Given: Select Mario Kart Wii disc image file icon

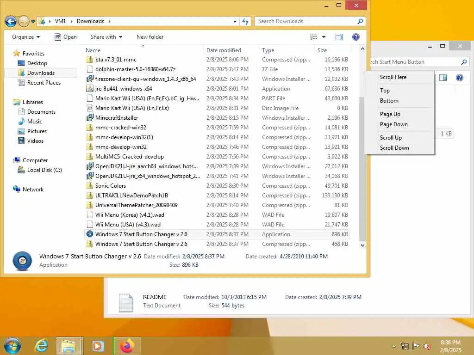Looking at the screenshot, I should 90,108.
